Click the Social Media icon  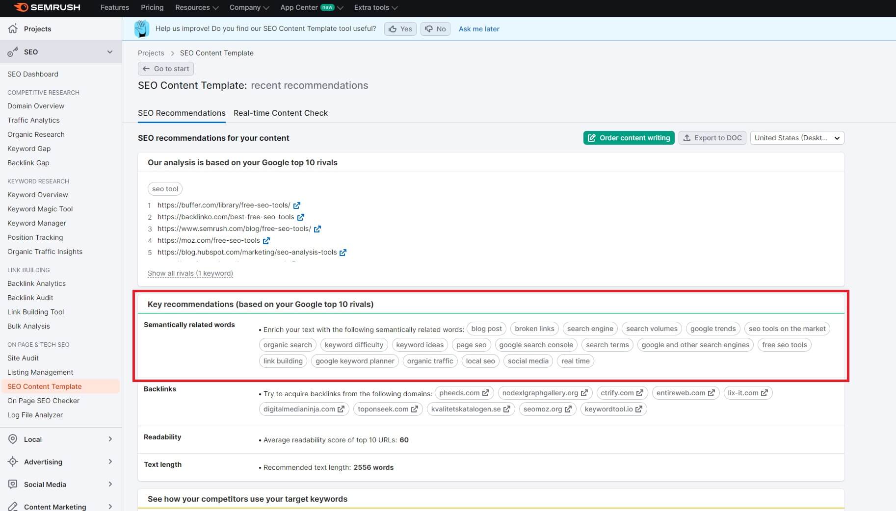pos(13,484)
